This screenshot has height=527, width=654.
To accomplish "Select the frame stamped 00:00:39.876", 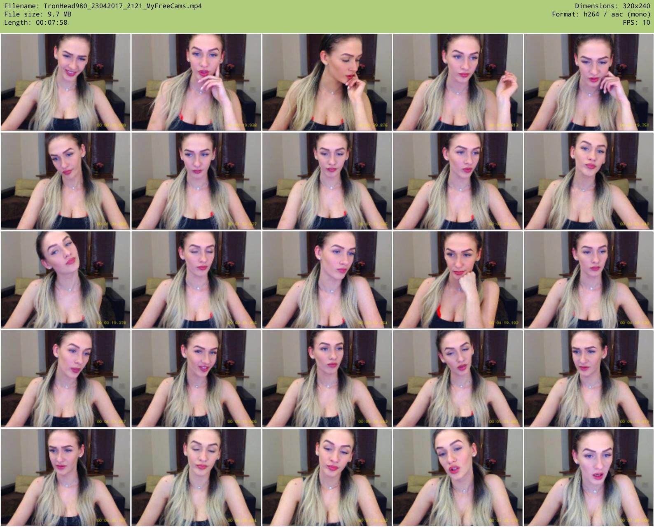I will 327,82.
